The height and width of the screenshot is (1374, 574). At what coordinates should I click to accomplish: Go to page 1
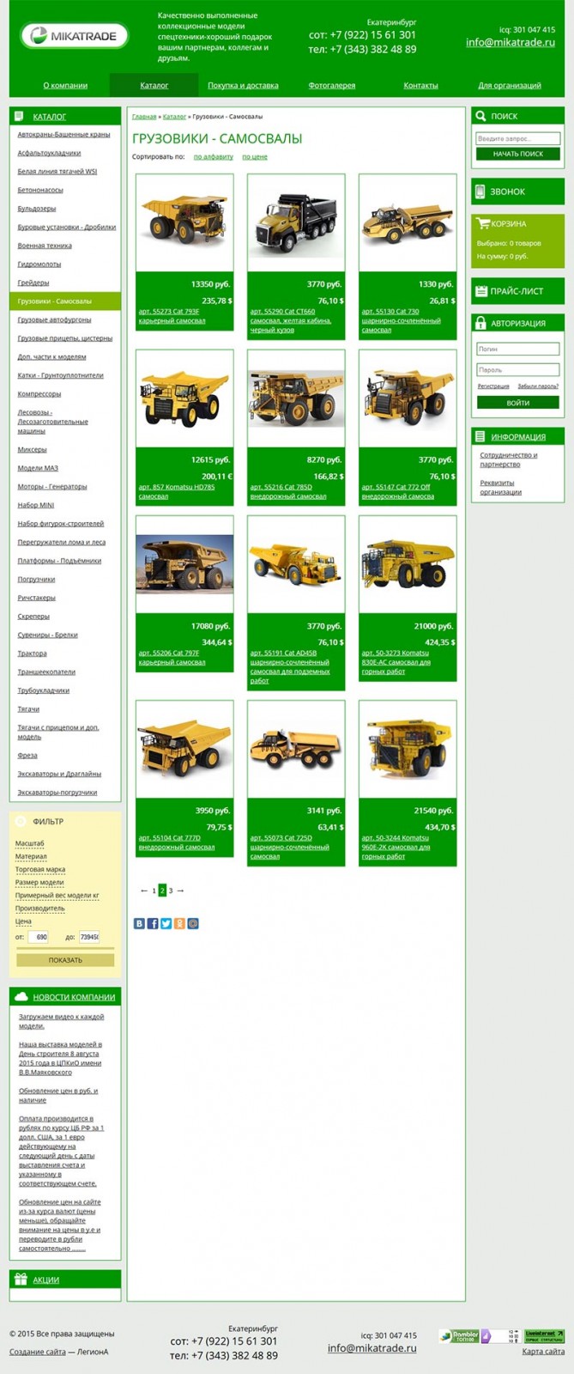coord(154,891)
